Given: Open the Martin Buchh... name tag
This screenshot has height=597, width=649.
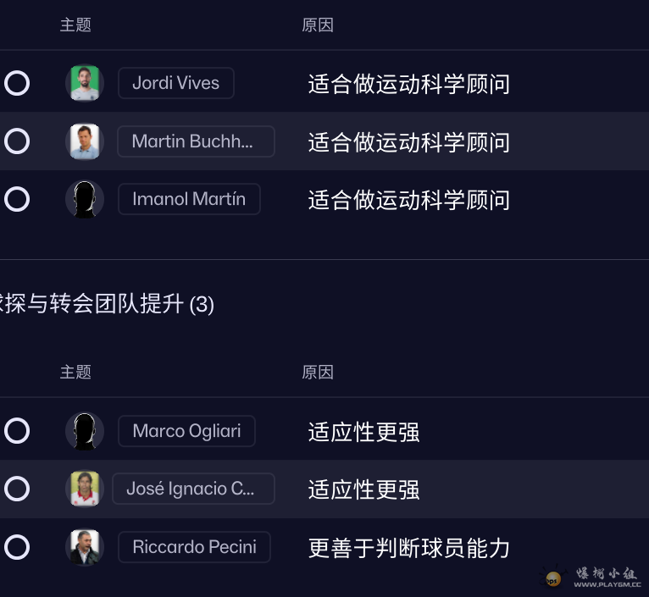Looking at the screenshot, I should tap(196, 141).
